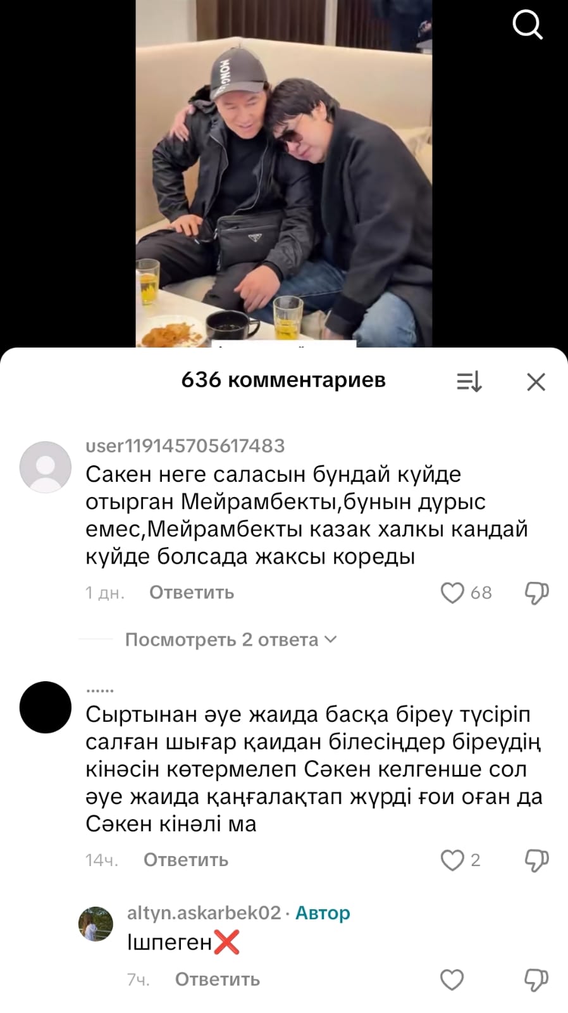The image size is (568, 1013).
Task: Tap altyn.askarbek02's small avatar
Action: tap(96, 923)
